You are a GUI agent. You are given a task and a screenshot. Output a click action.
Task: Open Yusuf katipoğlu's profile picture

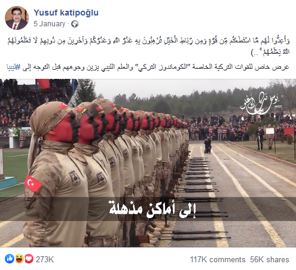(x=17, y=18)
